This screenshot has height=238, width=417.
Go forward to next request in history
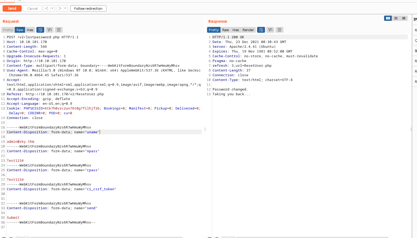tap(60, 8)
